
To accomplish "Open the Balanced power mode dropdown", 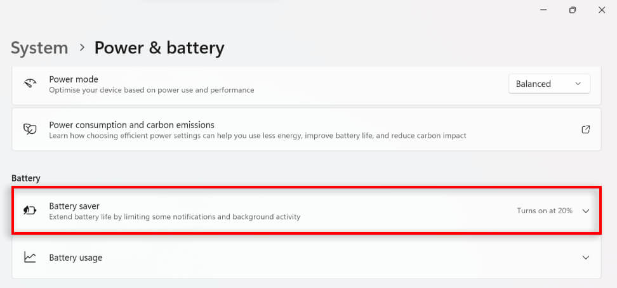I will click(549, 84).
